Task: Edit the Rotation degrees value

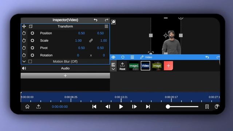Action: point(104,55)
